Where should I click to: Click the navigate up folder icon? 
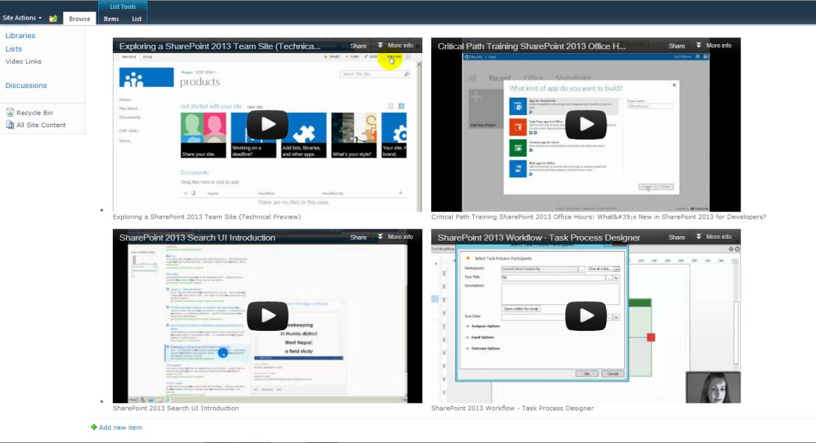click(53, 18)
